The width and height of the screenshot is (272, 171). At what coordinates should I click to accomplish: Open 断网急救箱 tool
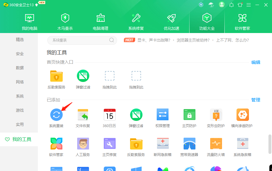pos(163,144)
